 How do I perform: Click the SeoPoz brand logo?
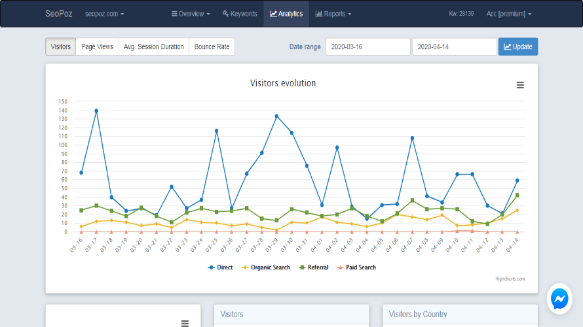(59, 14)
